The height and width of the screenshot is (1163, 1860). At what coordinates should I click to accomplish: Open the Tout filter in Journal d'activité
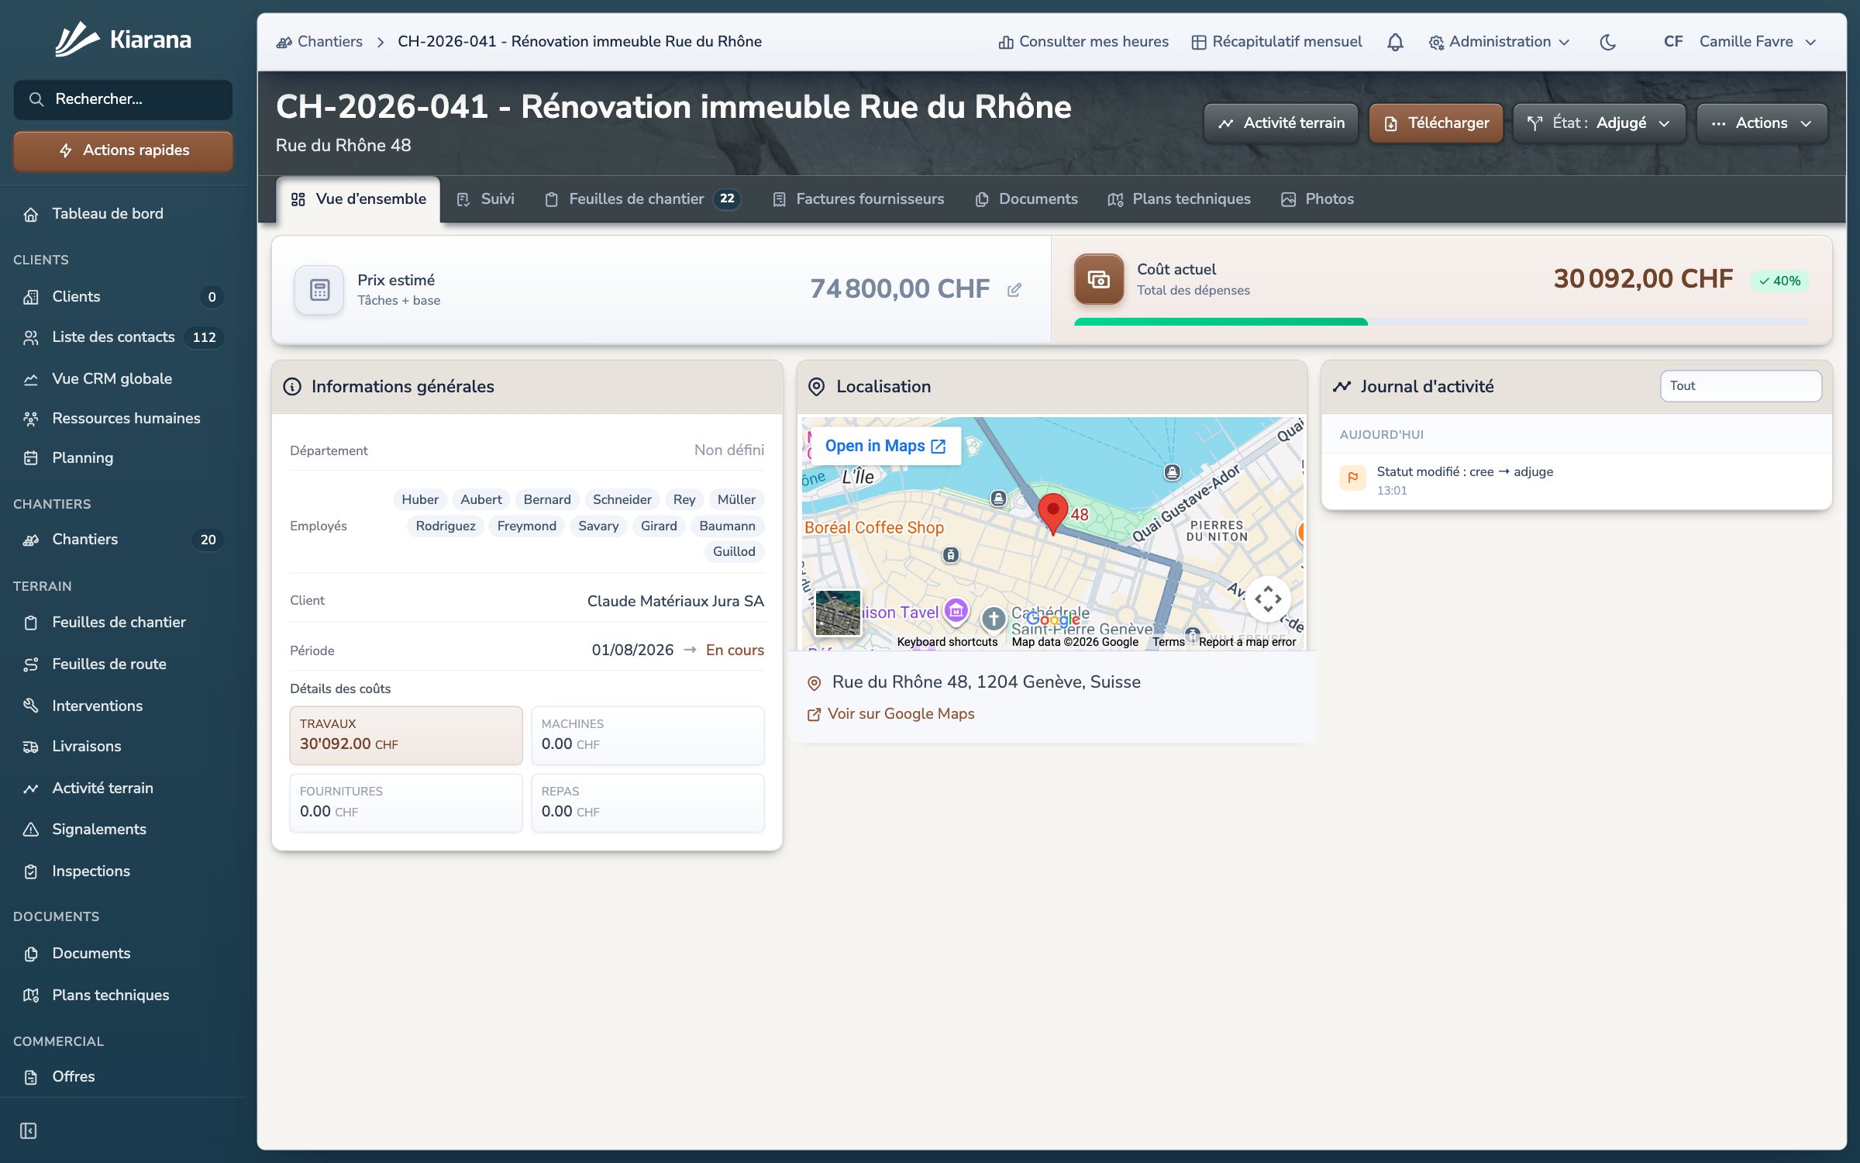pyautogui.click(x=1741, y=385)
